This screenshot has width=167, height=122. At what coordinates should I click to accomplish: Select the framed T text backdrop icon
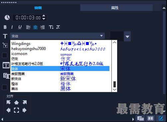(x=6, y=65)
